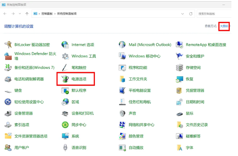
Task: Click the 凭据管理器 safe icon
Action: coord(179,90)
